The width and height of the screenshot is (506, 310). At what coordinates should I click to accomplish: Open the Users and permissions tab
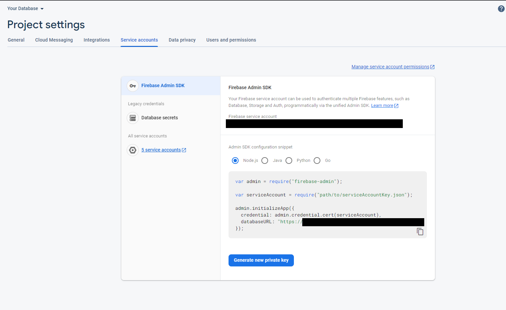pyautogui.click(x=231, y=40)
